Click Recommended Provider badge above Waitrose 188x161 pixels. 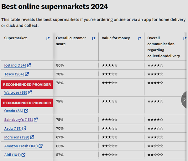pos(27,85)
